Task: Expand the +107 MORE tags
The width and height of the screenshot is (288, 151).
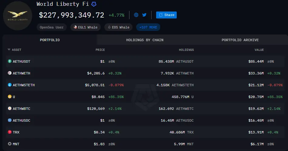Action: 148,27
